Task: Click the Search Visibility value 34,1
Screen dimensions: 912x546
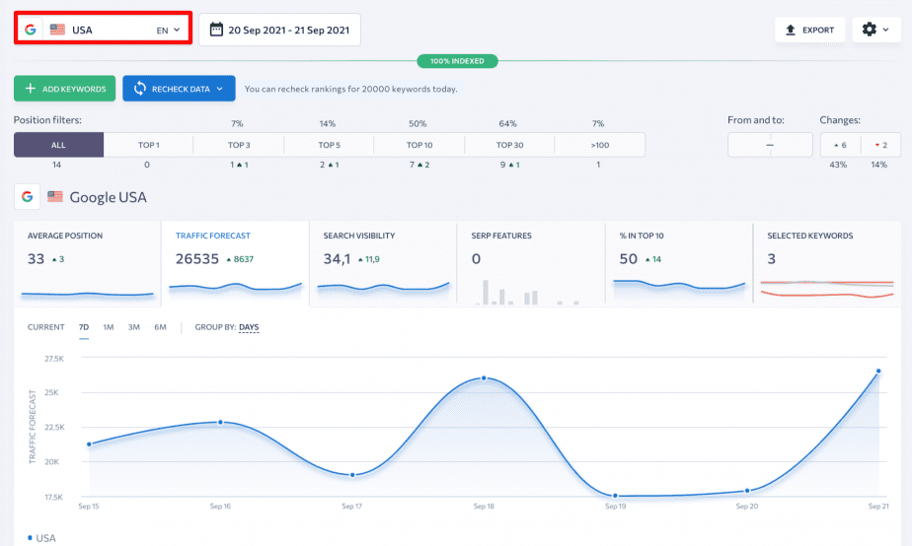Action: tap(337, 259)
